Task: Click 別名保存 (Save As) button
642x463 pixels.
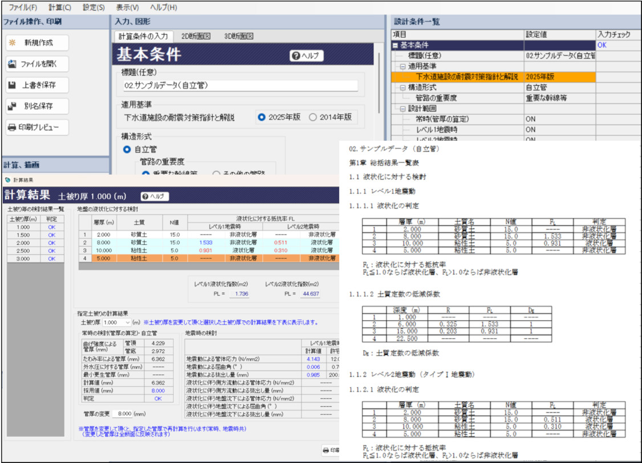Action: [37, 106]
